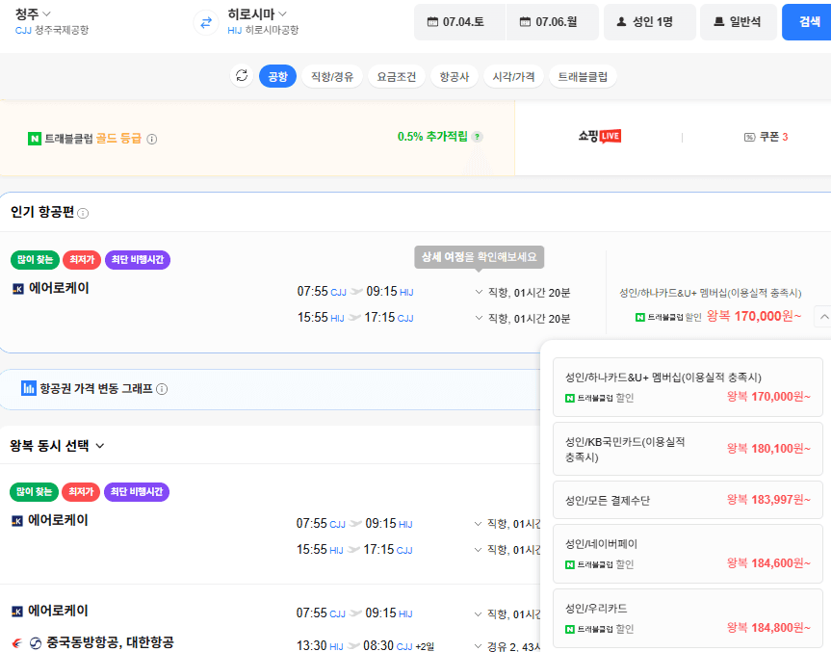Click calendar icon for 07.04.토 departure date

click(x=432, y=22)
